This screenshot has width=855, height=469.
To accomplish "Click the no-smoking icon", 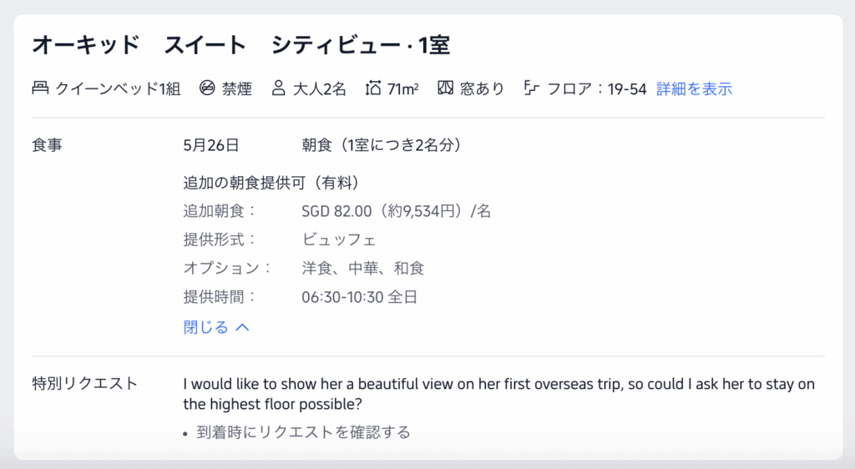I will point(207,88).
